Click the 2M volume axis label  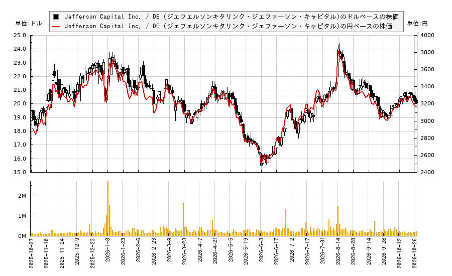22,196
